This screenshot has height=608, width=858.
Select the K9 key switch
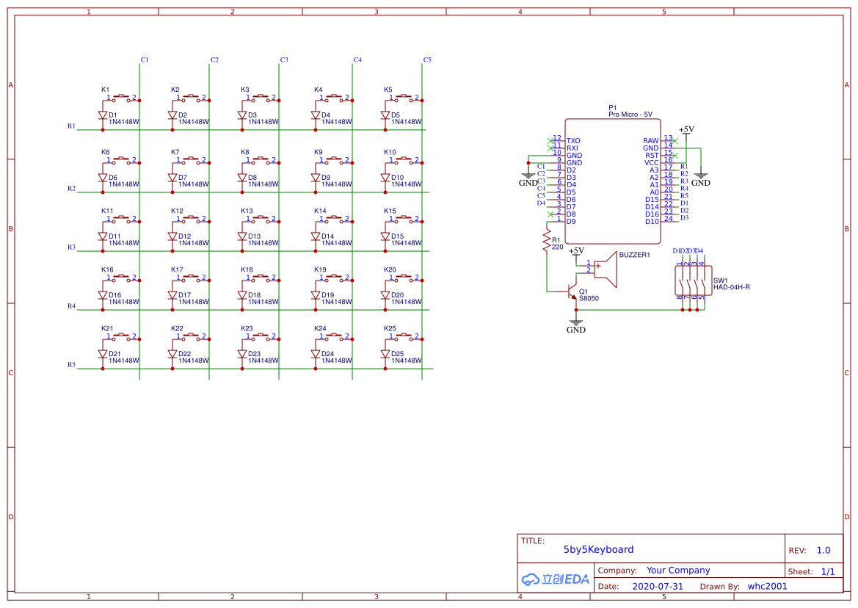coord(334,161)
